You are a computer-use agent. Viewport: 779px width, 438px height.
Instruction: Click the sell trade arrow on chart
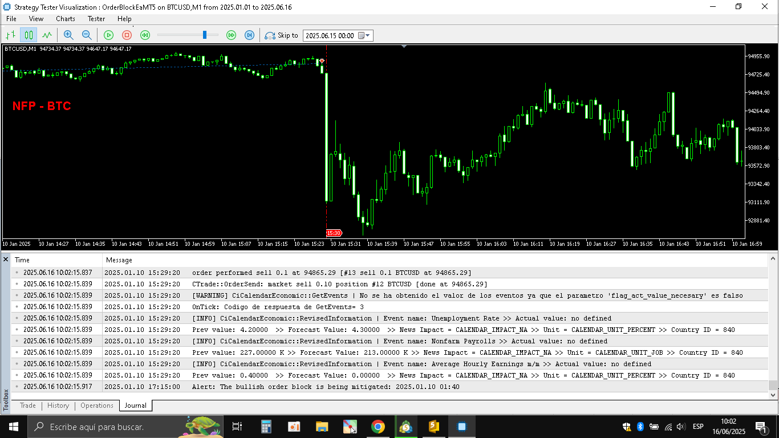pos(322,60)
